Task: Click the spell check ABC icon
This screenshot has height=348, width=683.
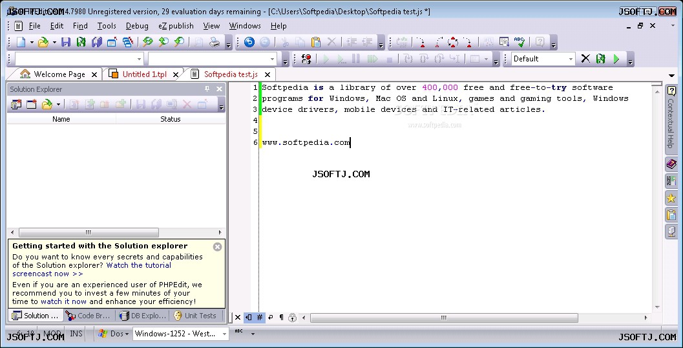Action: 520,42
